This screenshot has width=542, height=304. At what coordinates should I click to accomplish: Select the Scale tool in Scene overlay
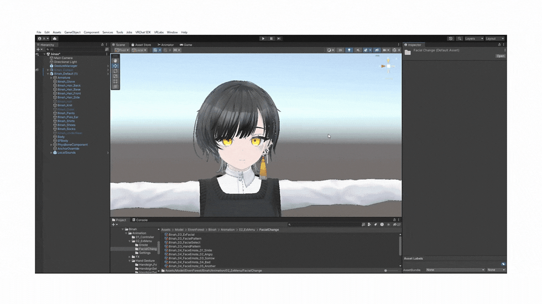(x=115, y=76)
